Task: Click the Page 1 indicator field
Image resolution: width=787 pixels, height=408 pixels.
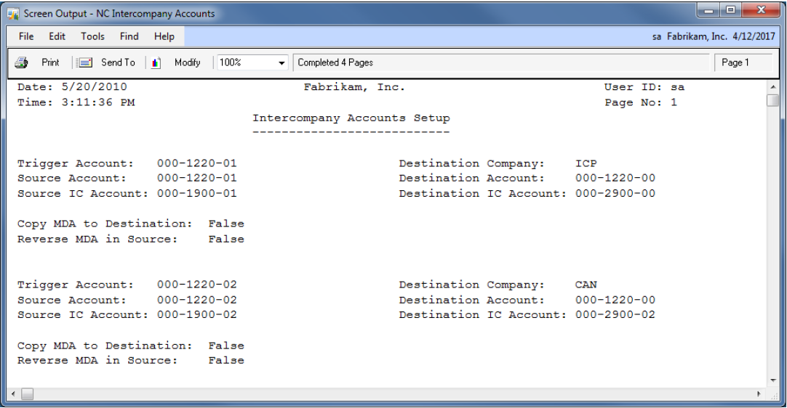Action: click(741, 62)
